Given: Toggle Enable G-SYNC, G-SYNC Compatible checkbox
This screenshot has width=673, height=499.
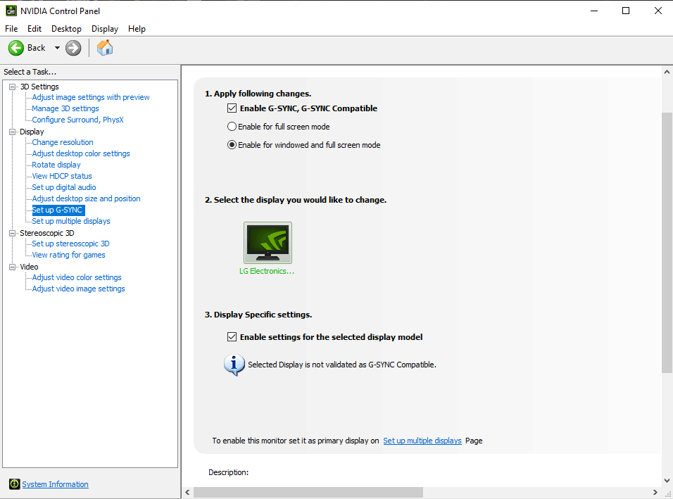Looking at the screenshot, I should point(232,108).
